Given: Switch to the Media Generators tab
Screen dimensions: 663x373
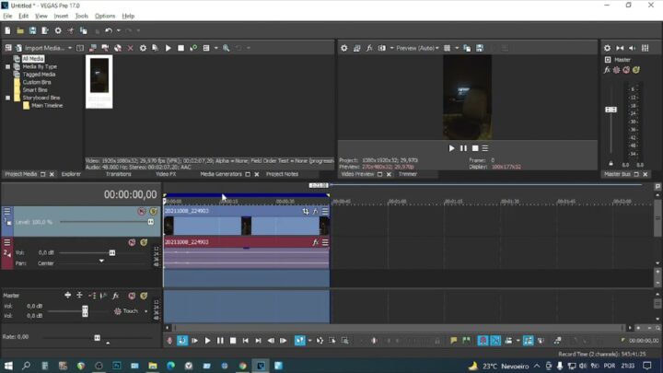Looking at the screenshot, I should (221, 174).
